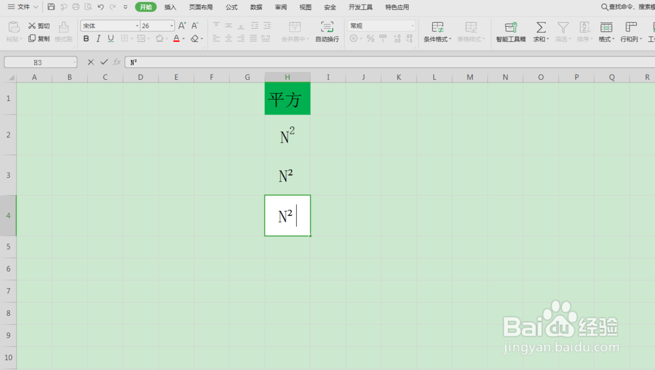Click the center horizontally align icon
The image size is (655, 370).
(229, 39)
